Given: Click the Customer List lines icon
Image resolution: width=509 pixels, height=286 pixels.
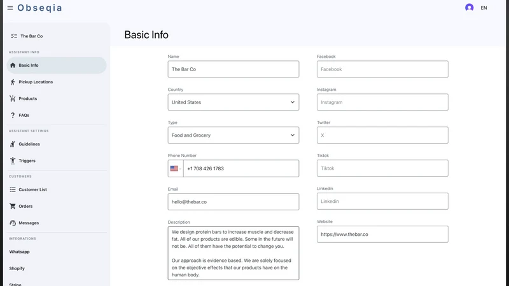Looking at the screenshot, I should pos(13,189).
